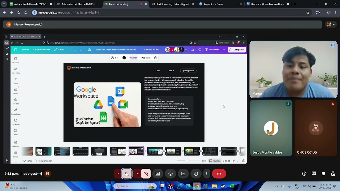Toggle the Meet microphone mute button
Screen dimensions: 340x191
pyautogui.click(x=127, y=173)
